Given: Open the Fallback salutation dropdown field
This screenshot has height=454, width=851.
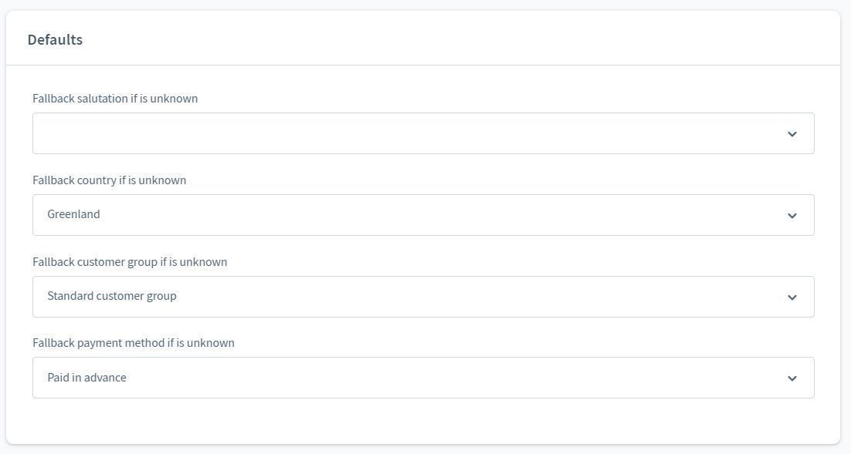Looking at the screenshot, I should [422, 133].
